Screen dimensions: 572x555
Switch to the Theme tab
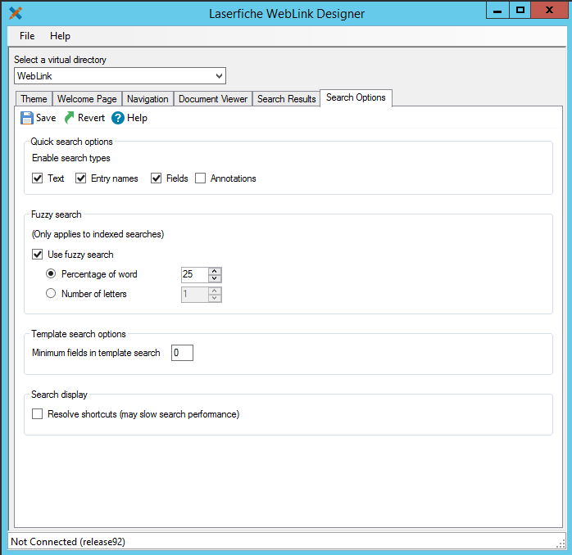tap(34, 99)
